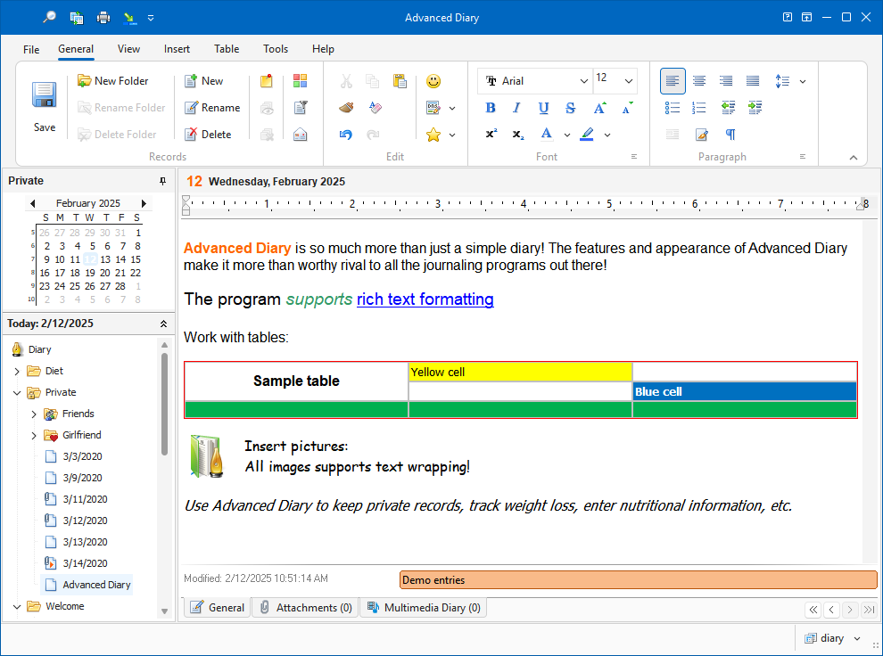This screenshot has height=656, width=883.
Task: Click the envelope mail icon in Records
Action: tap(301, 135)
